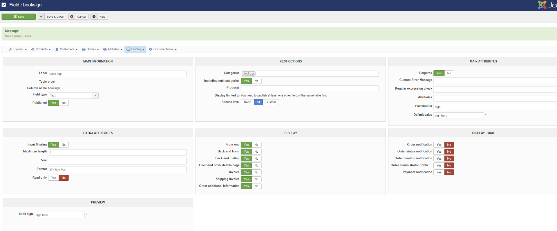Set Required to Yes

(439, 73)
